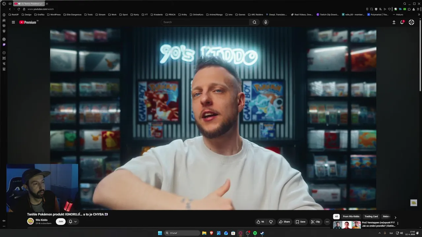Share the 90s Kiddo video
The width and height of the screenshot is (422, 237).
pos(284,222)
